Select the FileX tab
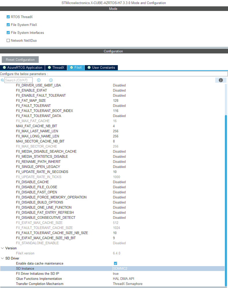 point(76,67)
